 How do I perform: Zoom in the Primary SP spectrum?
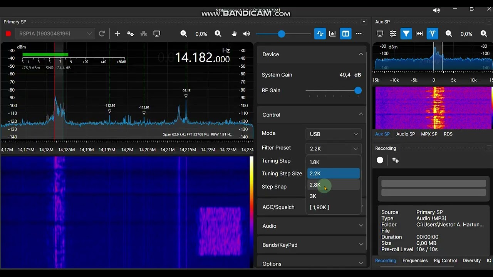218,34
